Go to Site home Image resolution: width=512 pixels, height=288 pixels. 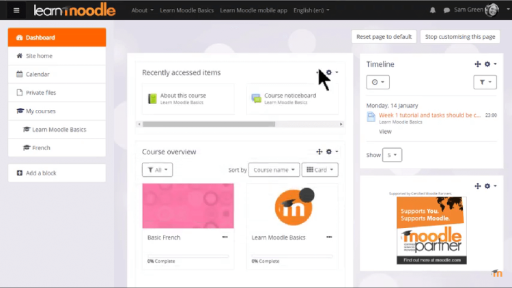[x=57, y=56]
